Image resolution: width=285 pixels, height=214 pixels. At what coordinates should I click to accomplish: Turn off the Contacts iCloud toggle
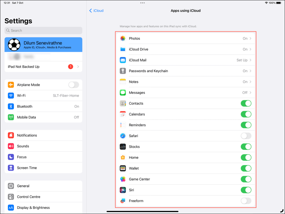pos(246,103)
